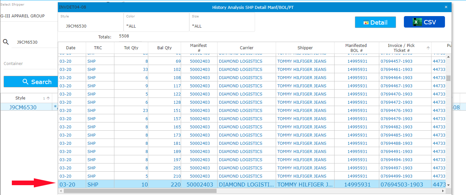Select pick ticket 07694488-1903
466x195 pixels.
(x=396, y=143)
